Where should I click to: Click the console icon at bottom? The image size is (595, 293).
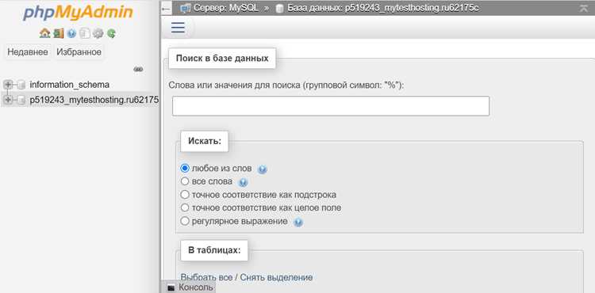point(171,287)
